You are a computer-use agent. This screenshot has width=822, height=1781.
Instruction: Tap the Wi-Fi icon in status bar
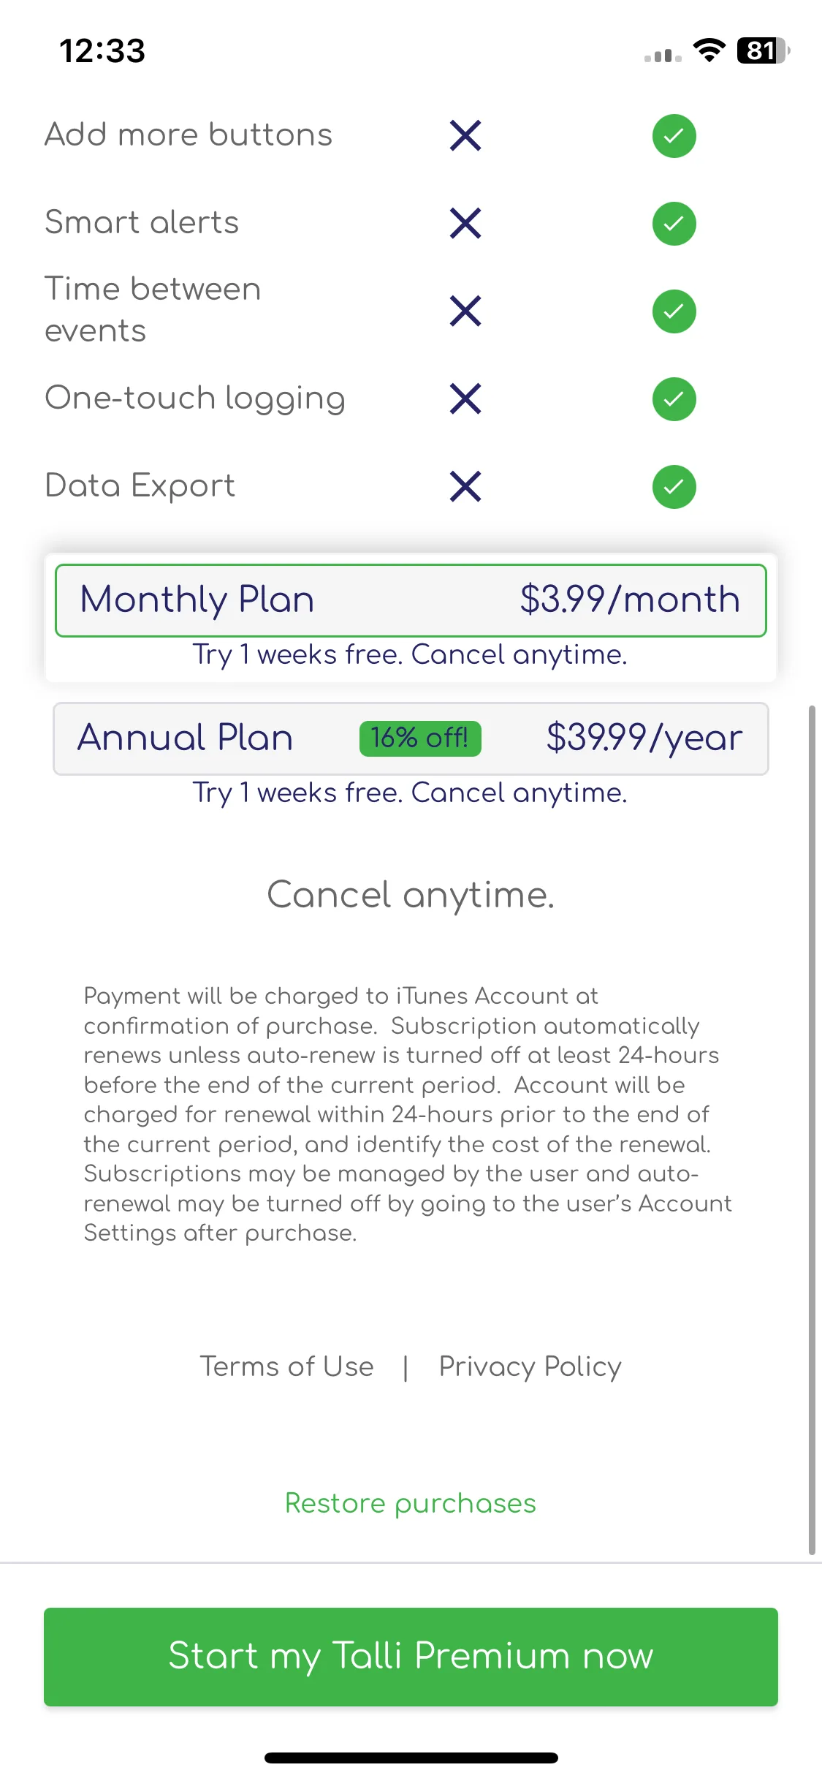pos(709,50)
